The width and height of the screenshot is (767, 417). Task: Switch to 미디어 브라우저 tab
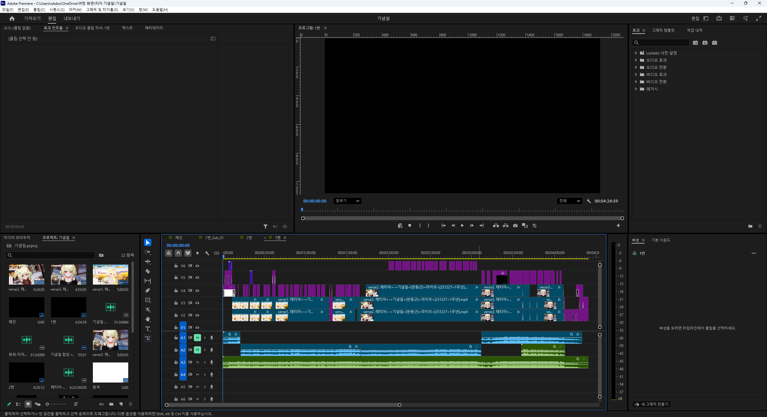point(17,238)
